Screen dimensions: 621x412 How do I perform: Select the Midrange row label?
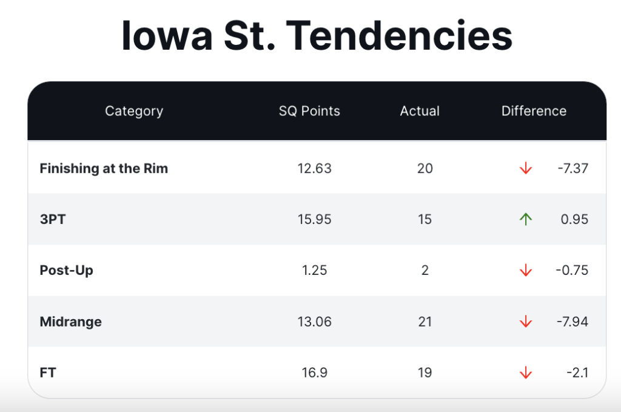(x=71, y=322)
